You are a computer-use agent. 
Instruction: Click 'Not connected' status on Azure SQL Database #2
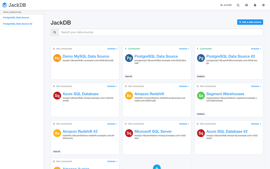tap(208, 124)
